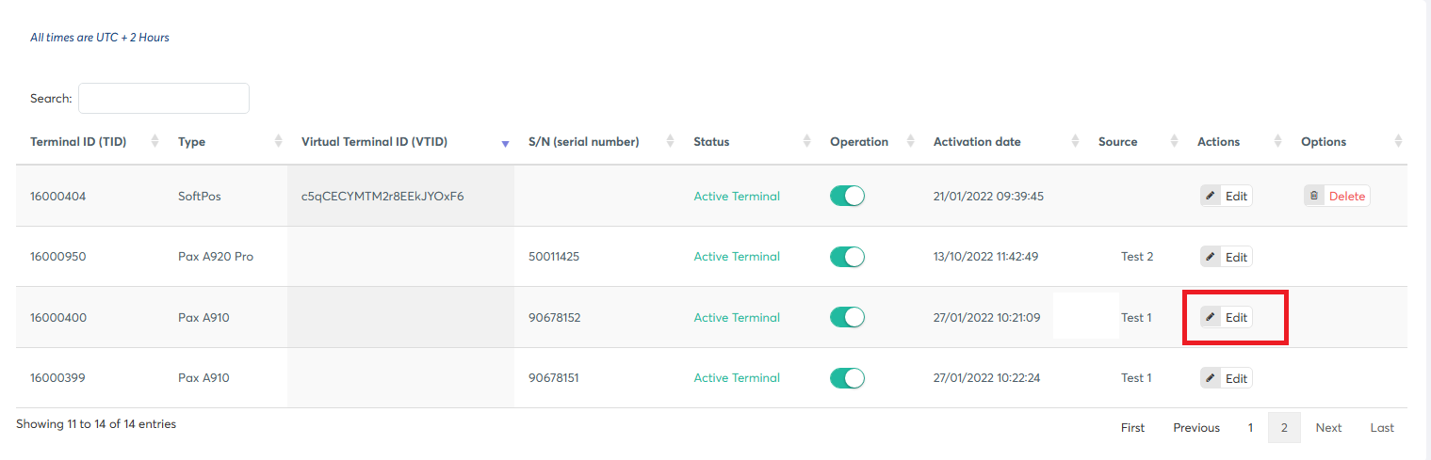Click the Search input field
Screen dimensions: 1431x460
click(x=164, y=99)
